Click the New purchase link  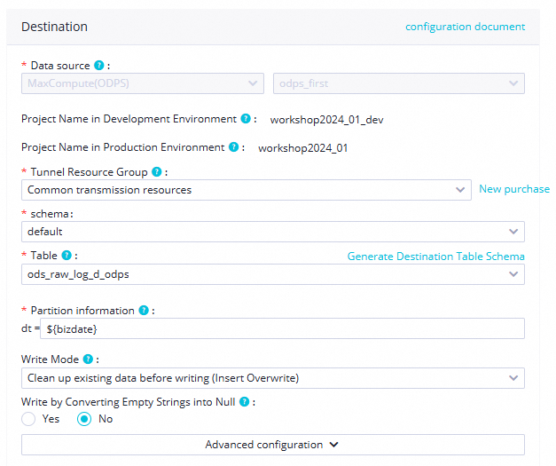click(513, 189)
